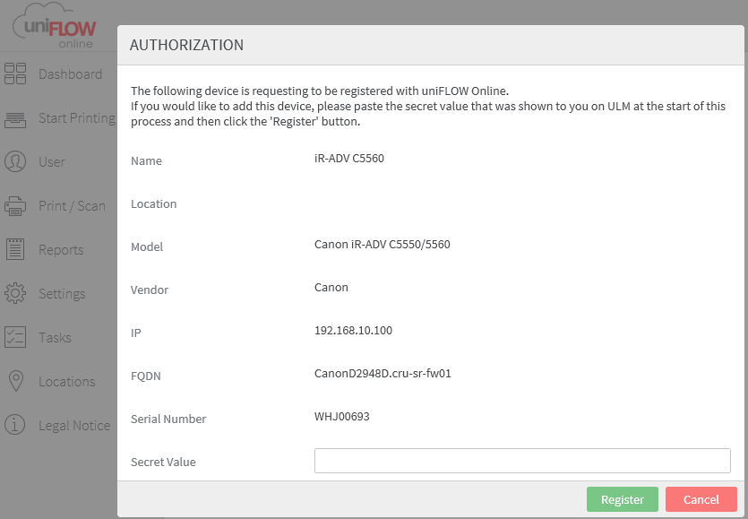Click the Print / Scan device icon
748x519 pixels.
[x=15, y=206]
